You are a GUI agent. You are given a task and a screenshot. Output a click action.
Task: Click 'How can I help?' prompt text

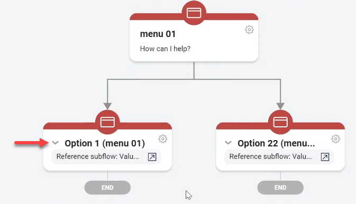165,49
